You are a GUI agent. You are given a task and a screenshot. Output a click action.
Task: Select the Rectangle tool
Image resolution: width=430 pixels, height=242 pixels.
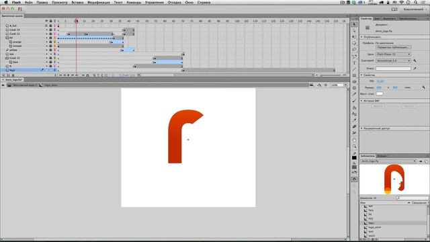pos(354,75)
